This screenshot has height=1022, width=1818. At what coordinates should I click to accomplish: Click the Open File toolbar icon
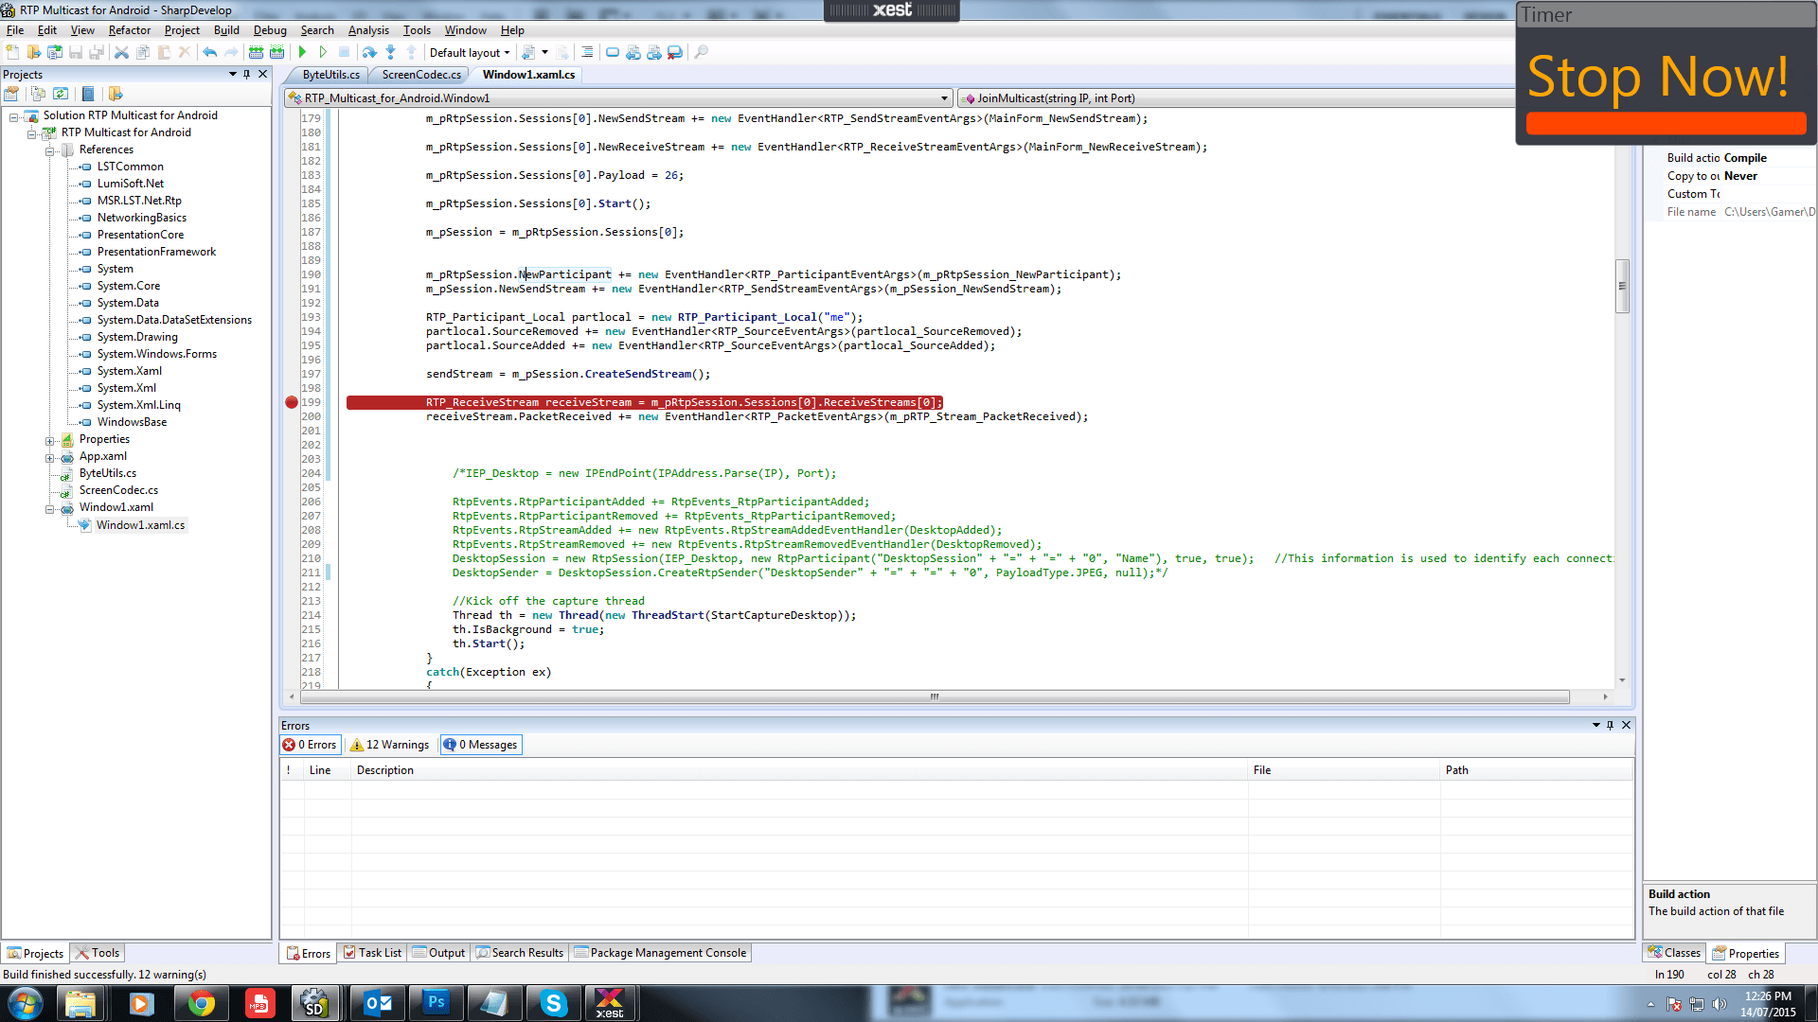click(x=33, y=52)
